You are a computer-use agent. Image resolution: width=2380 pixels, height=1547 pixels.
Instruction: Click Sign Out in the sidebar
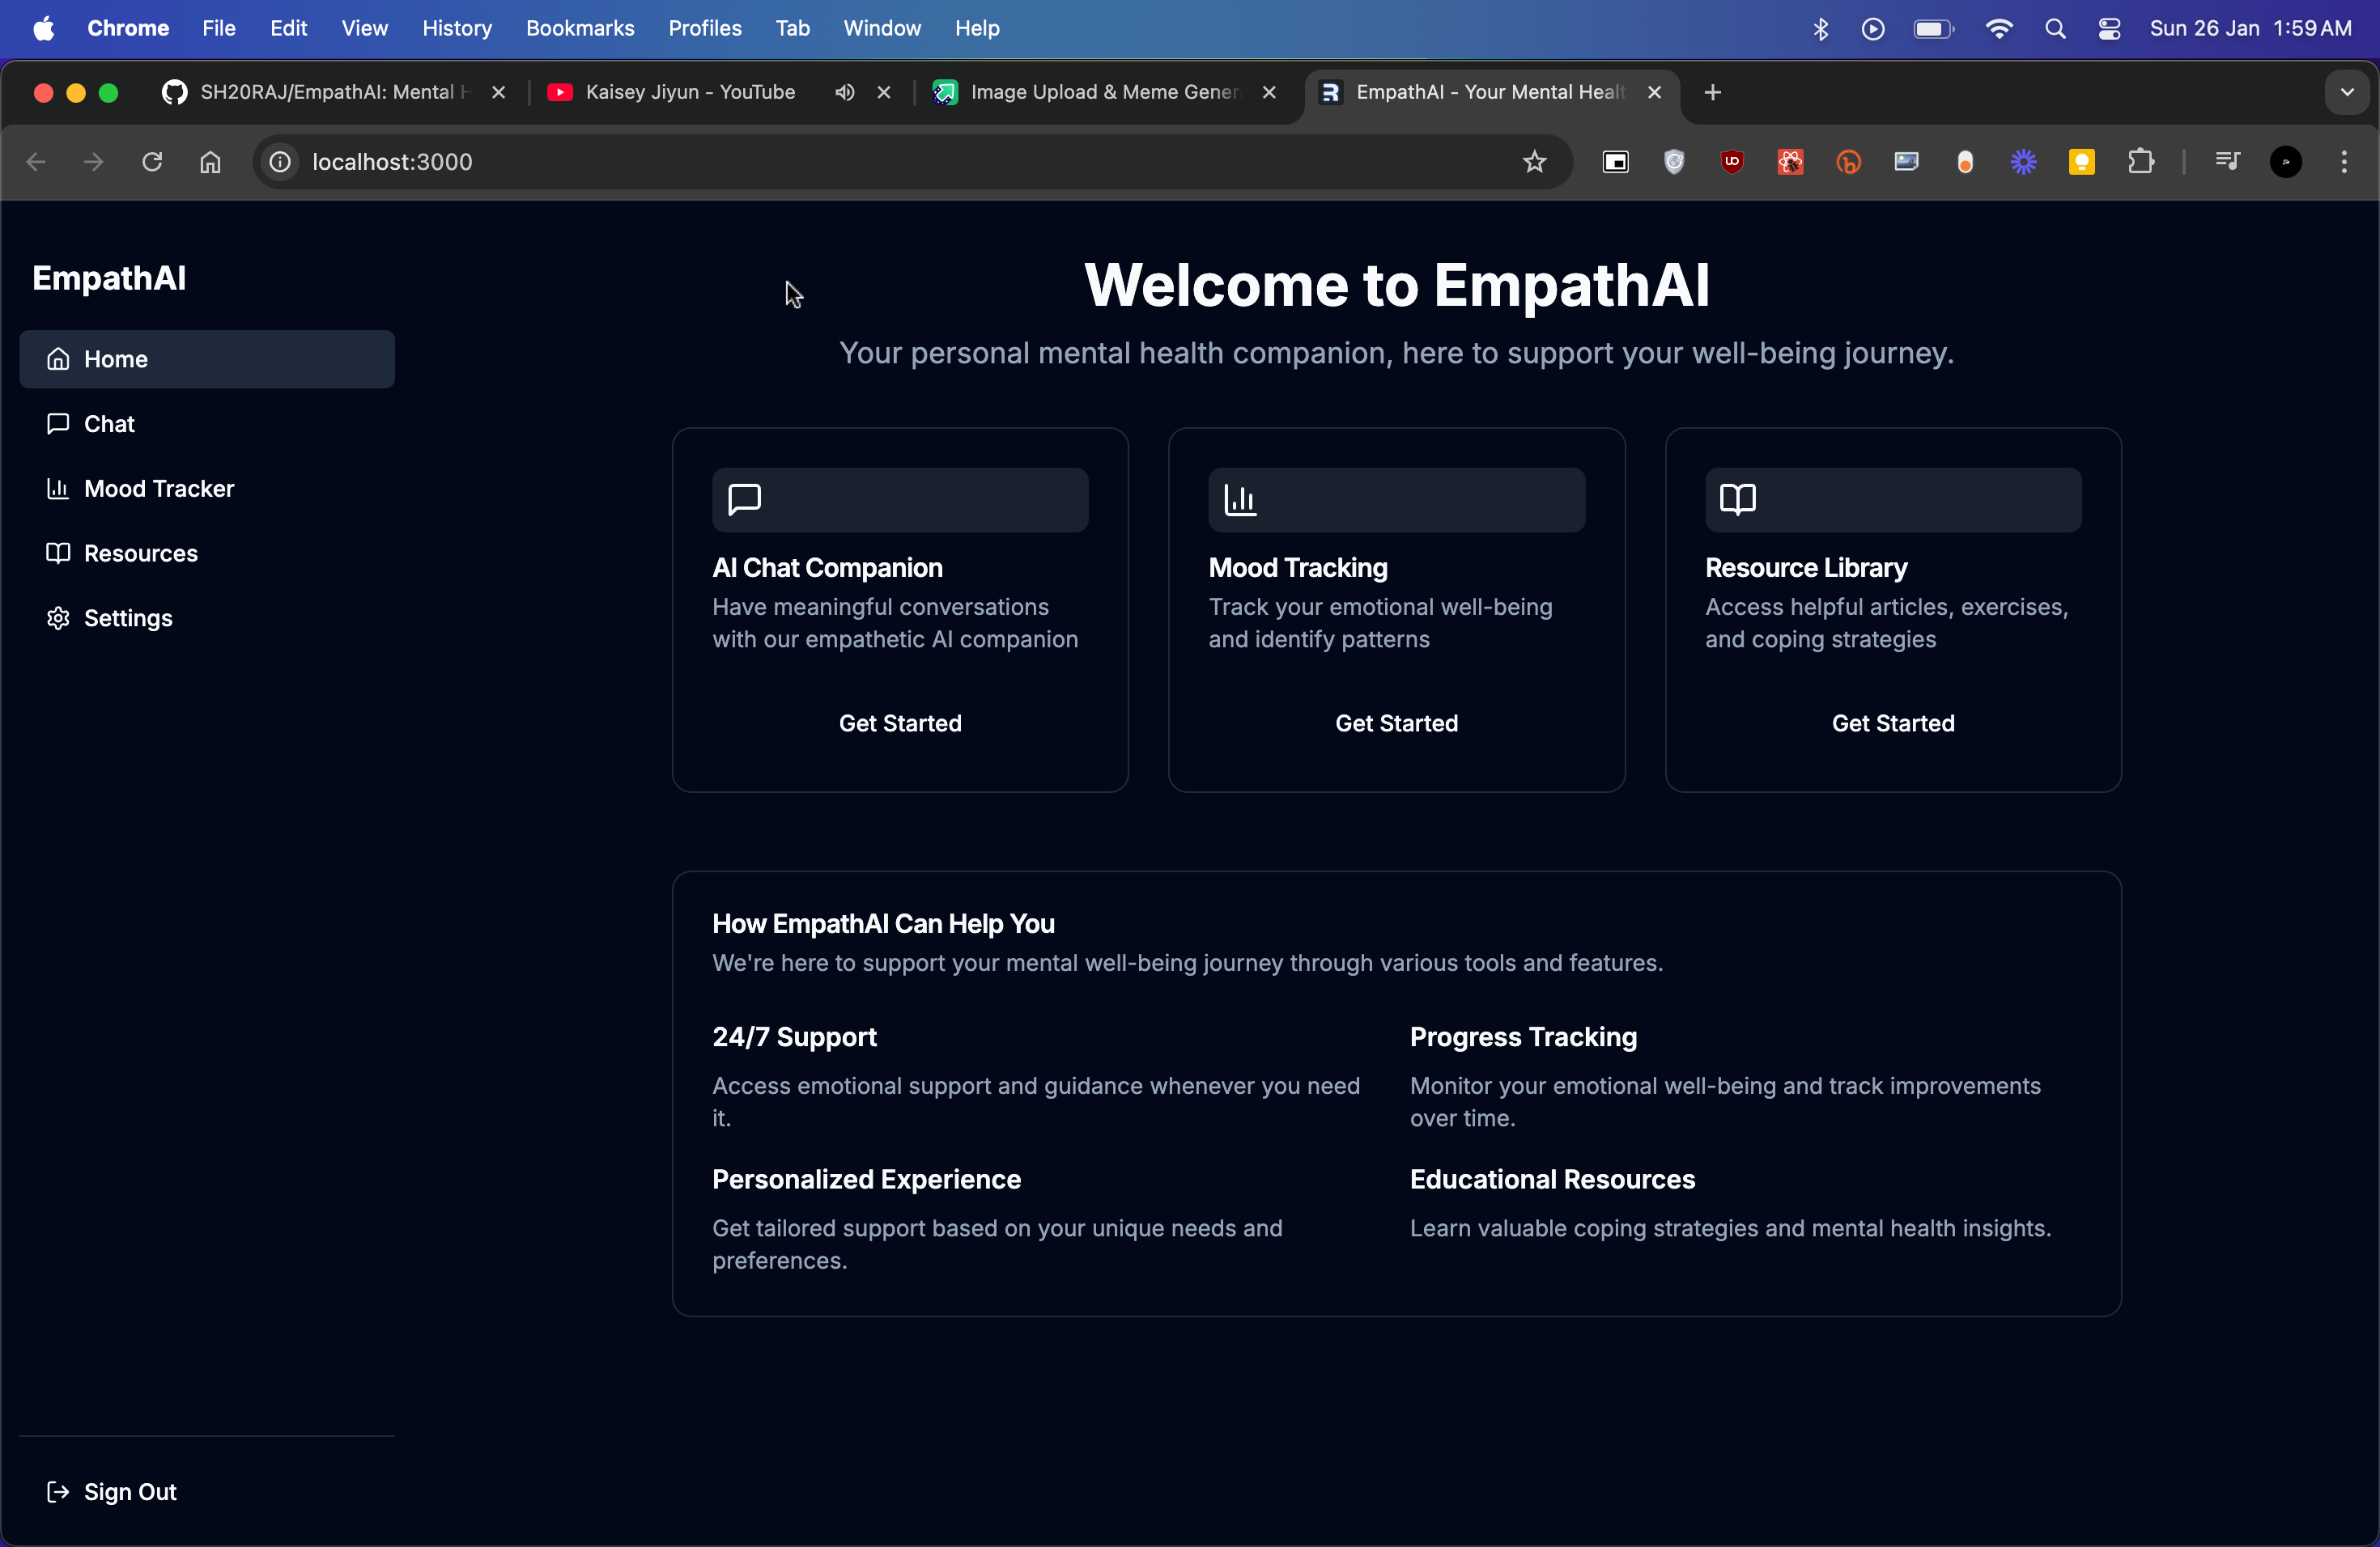pyautogui.click(x=129, y=1492)
